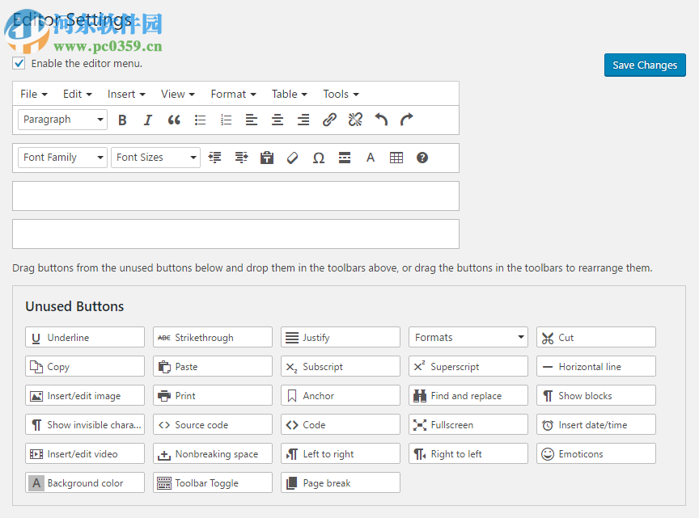The width and height of the screenshot is (699, 518).
Task: Select the Source code unused button
Action: point(213,424)
